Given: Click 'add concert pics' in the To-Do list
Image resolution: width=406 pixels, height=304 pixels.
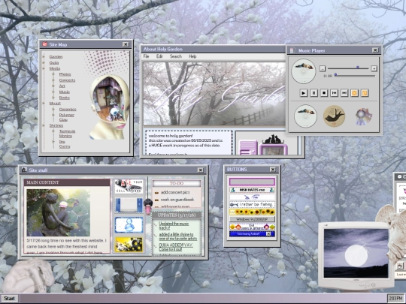Looking at the screenshot, I should [x=175, y=192].
